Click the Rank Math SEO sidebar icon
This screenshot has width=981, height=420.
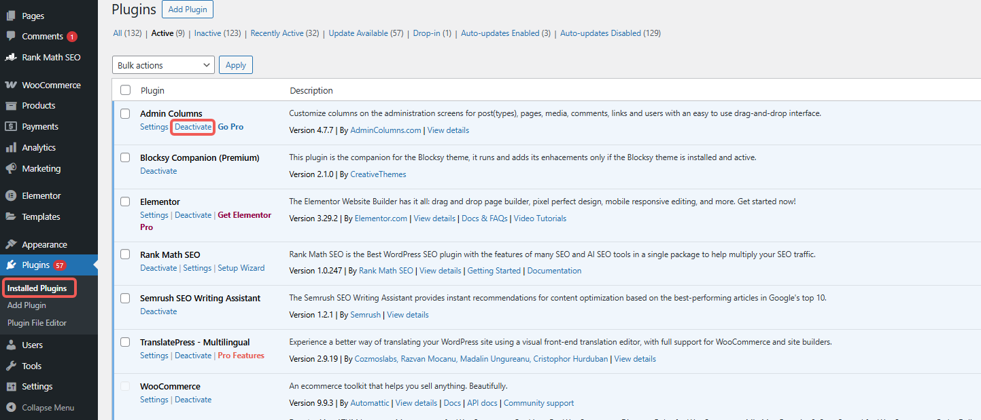pos(10,57)
